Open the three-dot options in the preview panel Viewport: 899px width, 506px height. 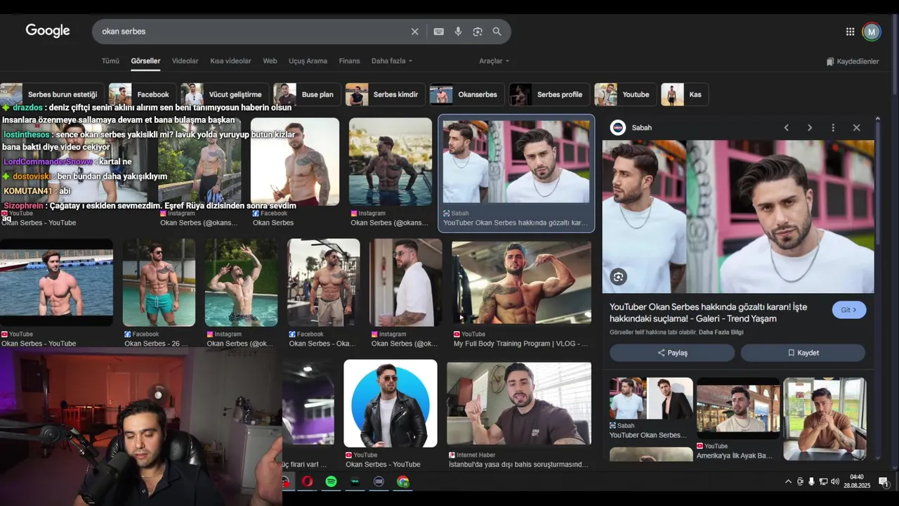[833, 128]
